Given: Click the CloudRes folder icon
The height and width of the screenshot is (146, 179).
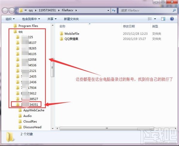Looking at the screenshot, I should [x=20, y=121].
